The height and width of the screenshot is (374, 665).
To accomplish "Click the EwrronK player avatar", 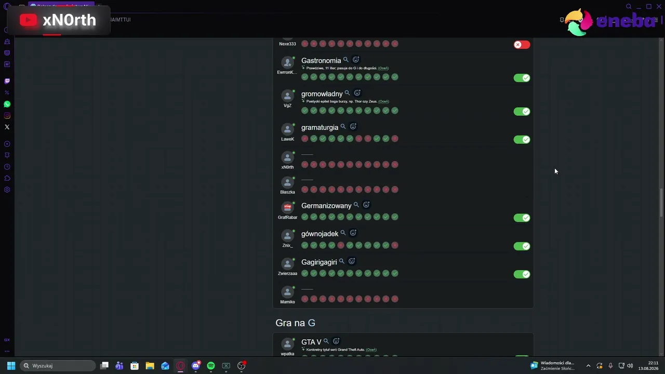I will pos(287,62).
